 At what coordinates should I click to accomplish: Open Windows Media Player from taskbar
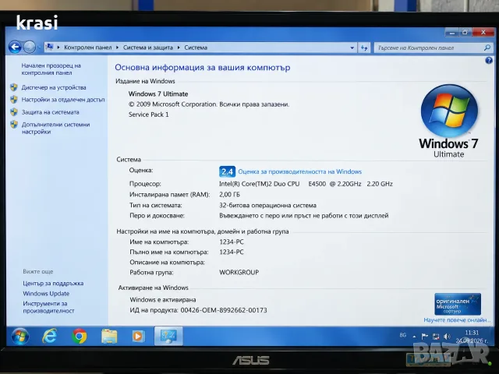coord(138,336)
